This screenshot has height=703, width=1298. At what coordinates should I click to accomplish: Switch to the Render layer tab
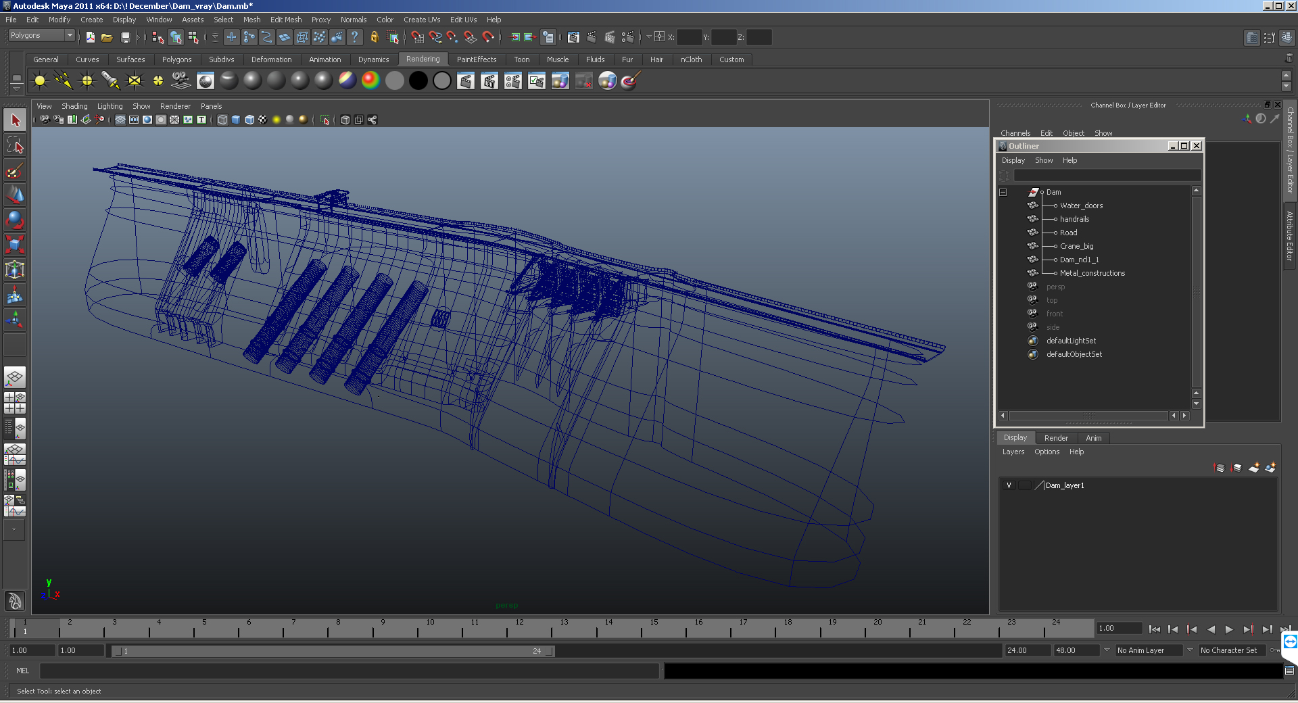point(1056,438)
